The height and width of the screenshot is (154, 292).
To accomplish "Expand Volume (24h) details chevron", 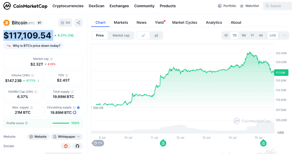I will [x=38, y=81].
